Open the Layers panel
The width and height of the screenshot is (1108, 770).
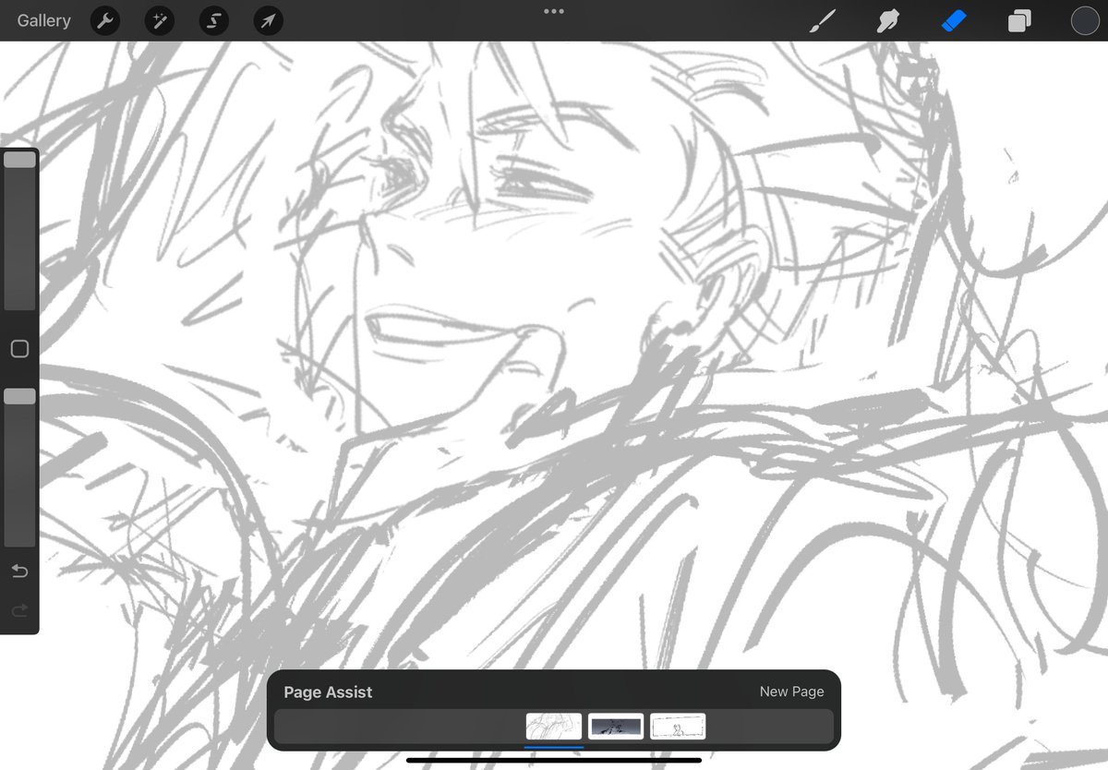[1019, 20]
